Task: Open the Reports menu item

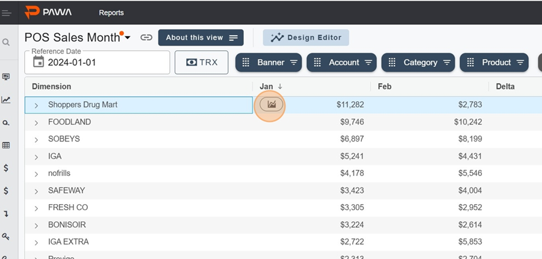Action: 111,13
